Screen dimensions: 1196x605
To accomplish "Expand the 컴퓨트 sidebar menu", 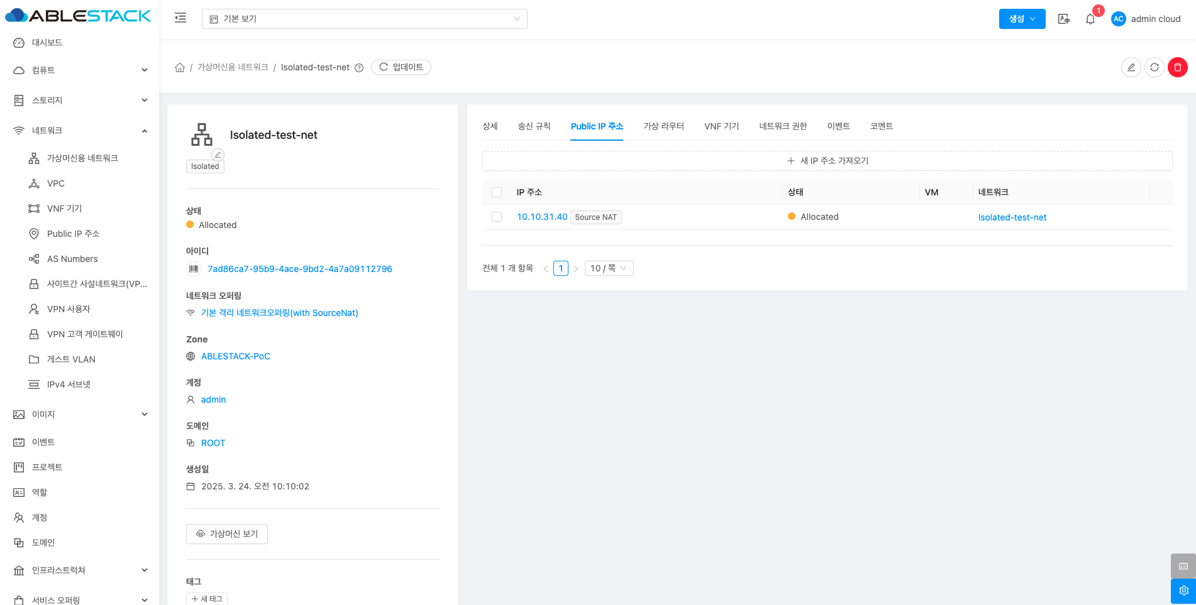I will tap(80, 70).
